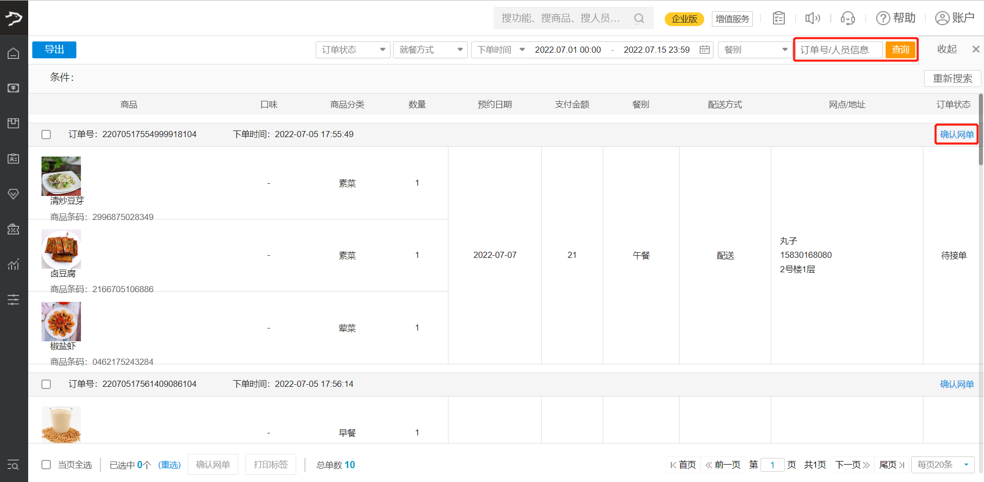Open the 就餐方式 dropdown

pyautogui.click(x=430, y=50)
